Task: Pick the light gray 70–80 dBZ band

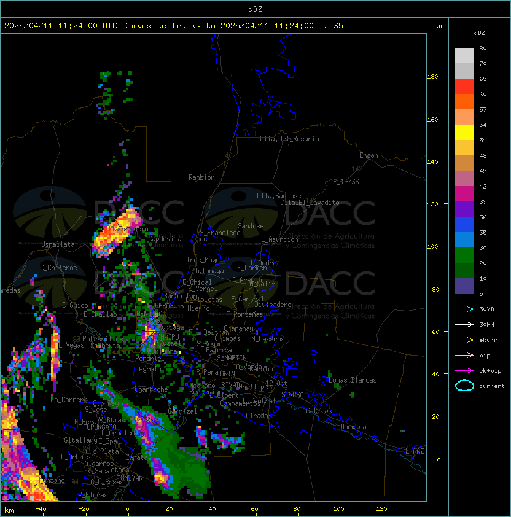Action: [464, 56]
